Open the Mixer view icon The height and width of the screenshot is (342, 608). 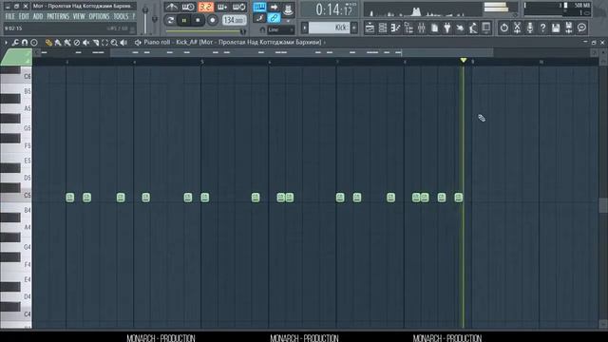(422, 28)
